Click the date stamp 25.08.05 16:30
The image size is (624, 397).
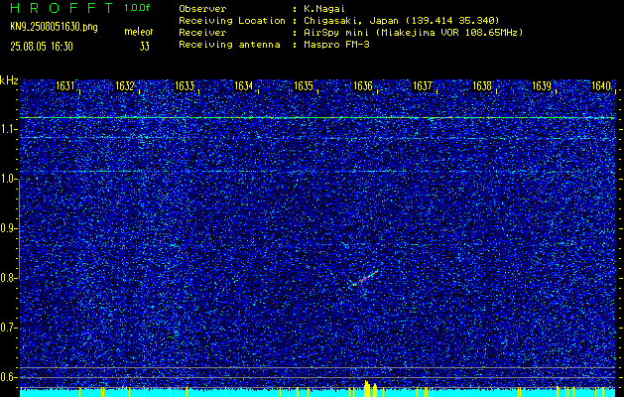coord(42,47)
